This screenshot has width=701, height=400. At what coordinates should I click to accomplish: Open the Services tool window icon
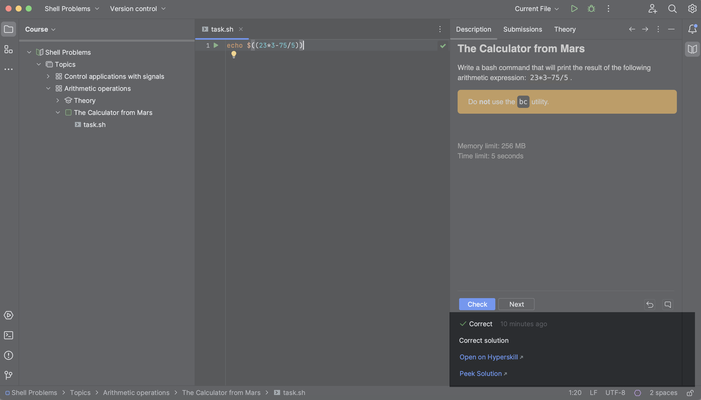[9, 315]
